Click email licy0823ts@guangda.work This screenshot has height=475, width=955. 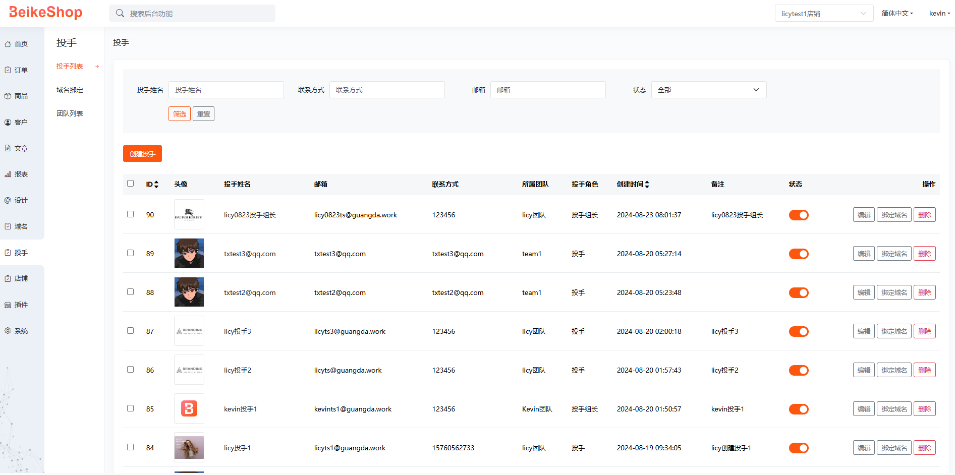point(356,215)
